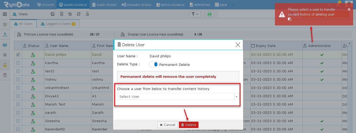
Task: Uncheck the David philips row checkbox
Action: pos(18,55)
